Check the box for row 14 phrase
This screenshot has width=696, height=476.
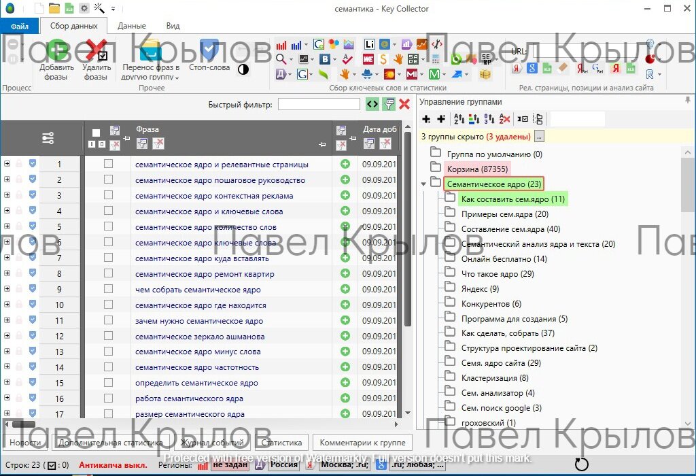click(x=108, y=367)
